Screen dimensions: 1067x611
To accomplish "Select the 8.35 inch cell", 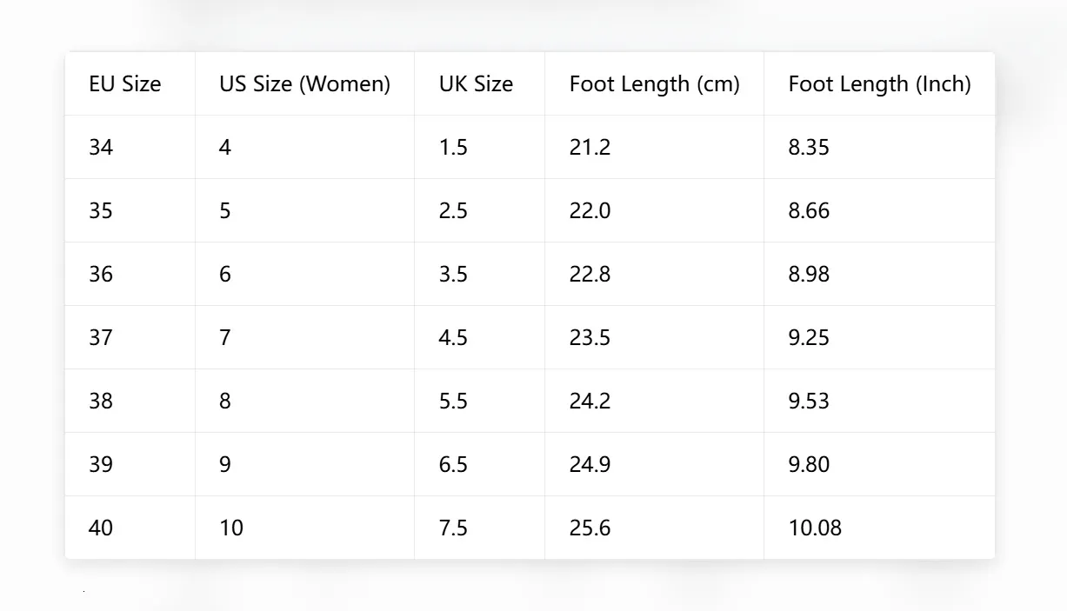I will tap(879, 147).
